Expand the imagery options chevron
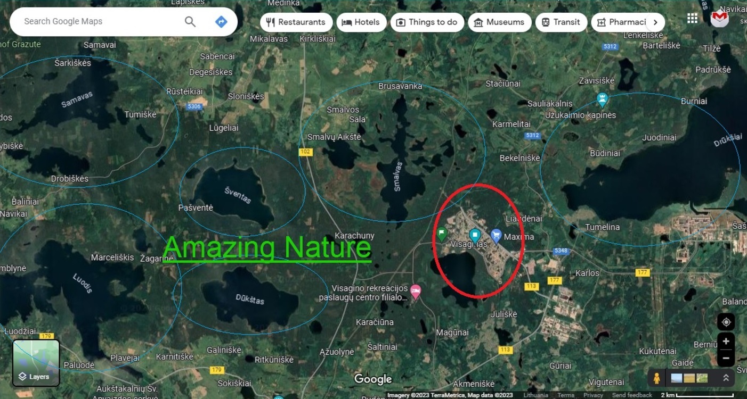 point(726,378)
